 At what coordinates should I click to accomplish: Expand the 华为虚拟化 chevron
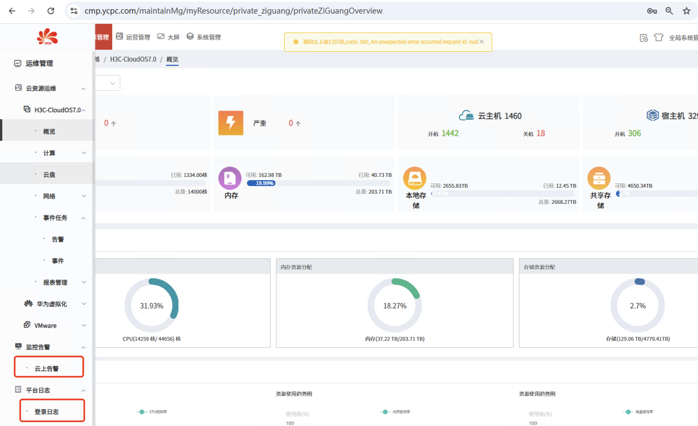(x=84, y=304)
